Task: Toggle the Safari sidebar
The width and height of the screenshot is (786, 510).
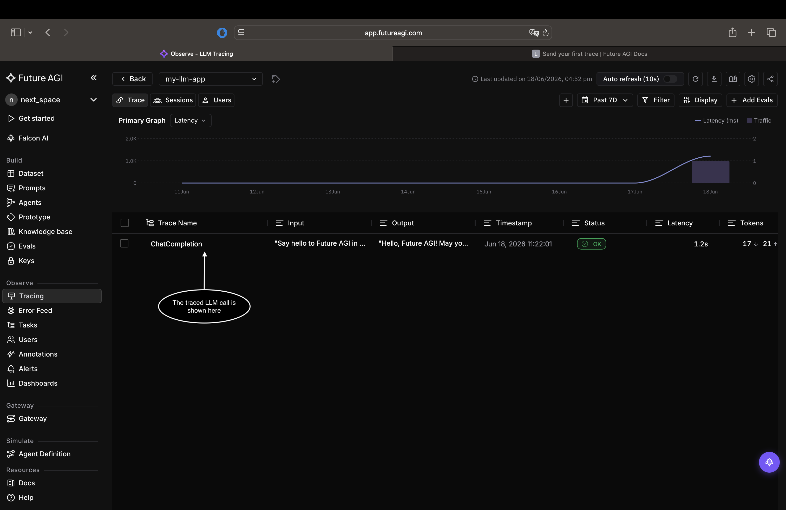Action: (16, 32)
